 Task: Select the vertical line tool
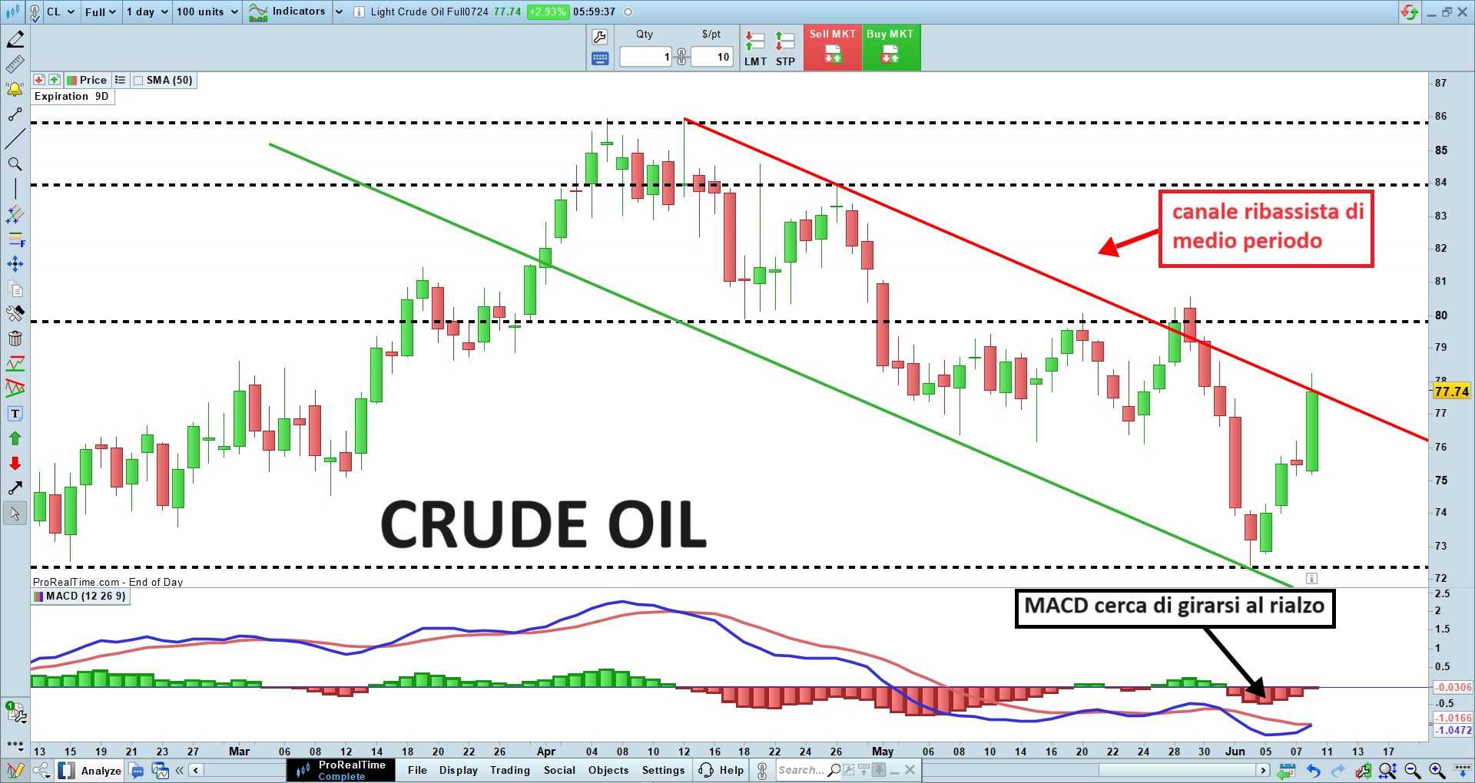pyautogui.click(x=15, y=189)
